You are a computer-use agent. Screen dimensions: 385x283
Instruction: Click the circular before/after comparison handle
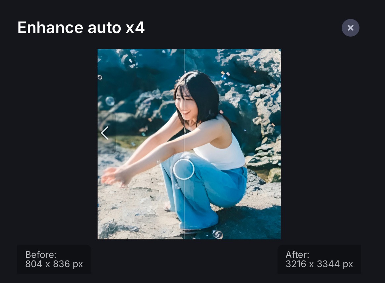pyautogui.click(x=184, y=169)
